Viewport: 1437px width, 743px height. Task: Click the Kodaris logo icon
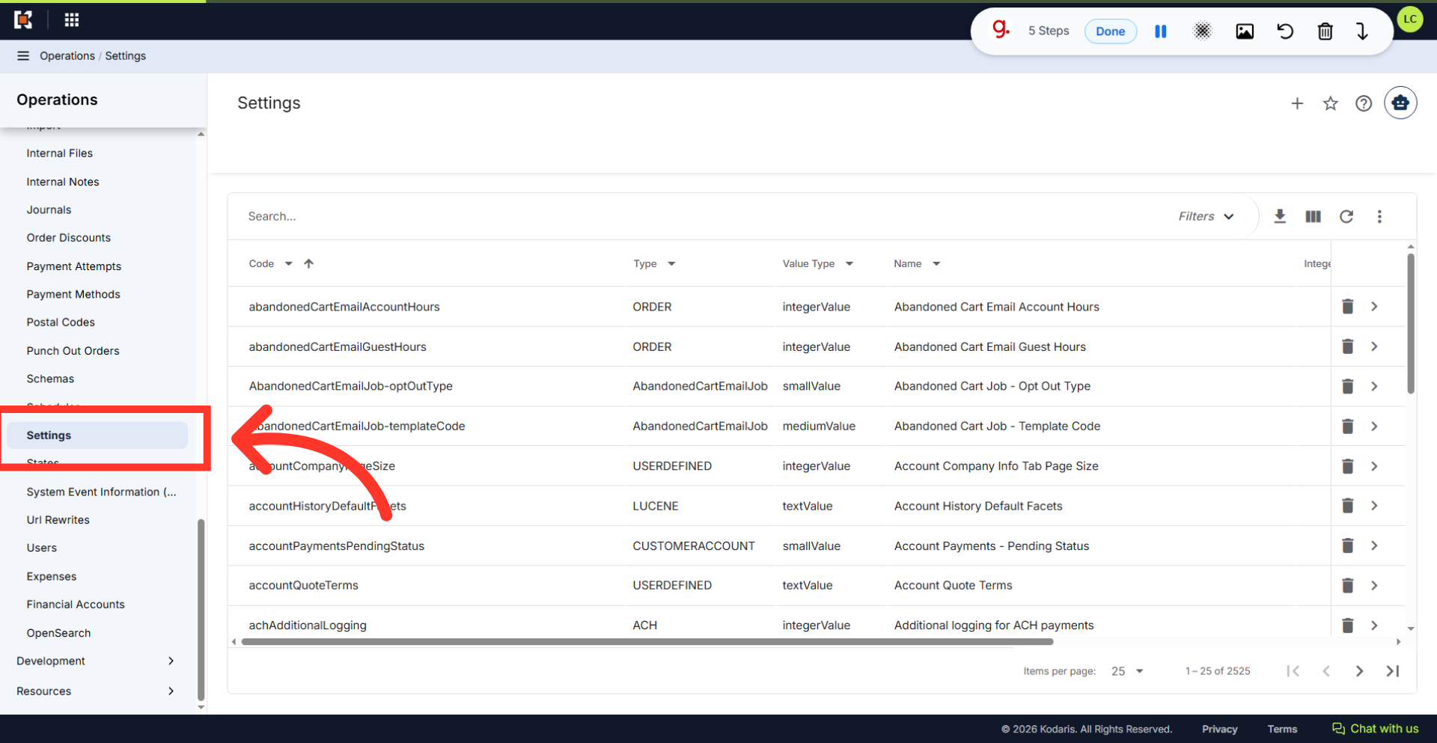point(23,20)
